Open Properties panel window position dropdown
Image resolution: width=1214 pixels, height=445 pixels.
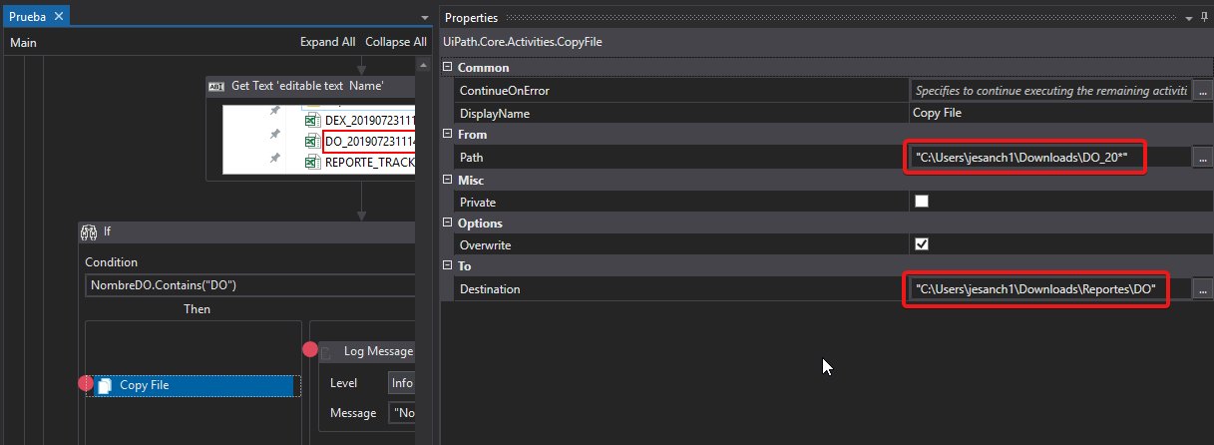coord(1188,18)
